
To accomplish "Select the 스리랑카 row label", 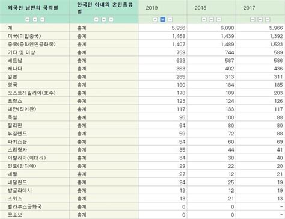I will coord(17,150).
